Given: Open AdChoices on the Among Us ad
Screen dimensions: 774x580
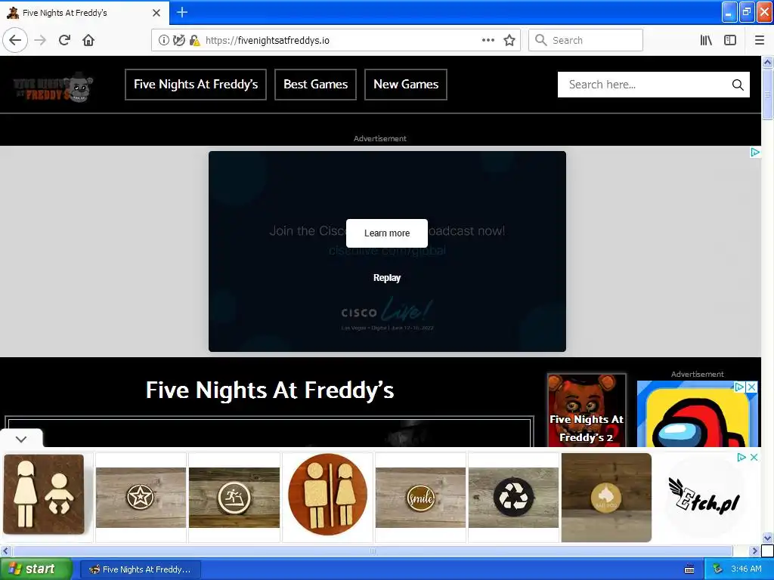Looking at the screenshot, I should pos(740,387).
